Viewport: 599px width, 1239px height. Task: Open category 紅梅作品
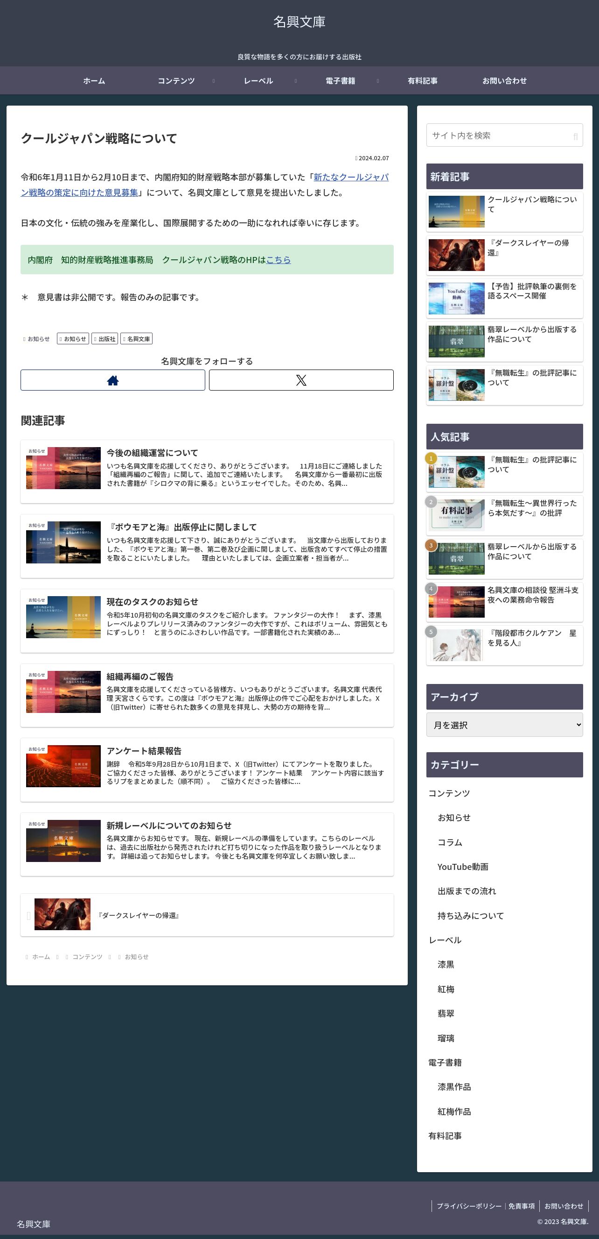tap(454, 1111)
